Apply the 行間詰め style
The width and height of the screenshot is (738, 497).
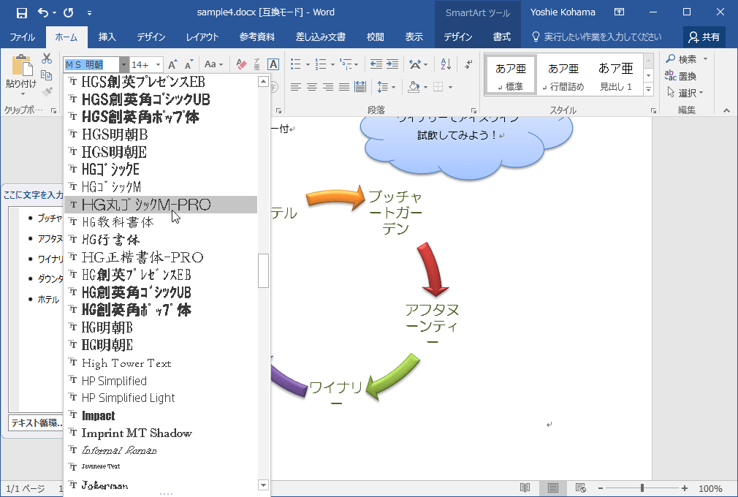click(x=563, y=75)
